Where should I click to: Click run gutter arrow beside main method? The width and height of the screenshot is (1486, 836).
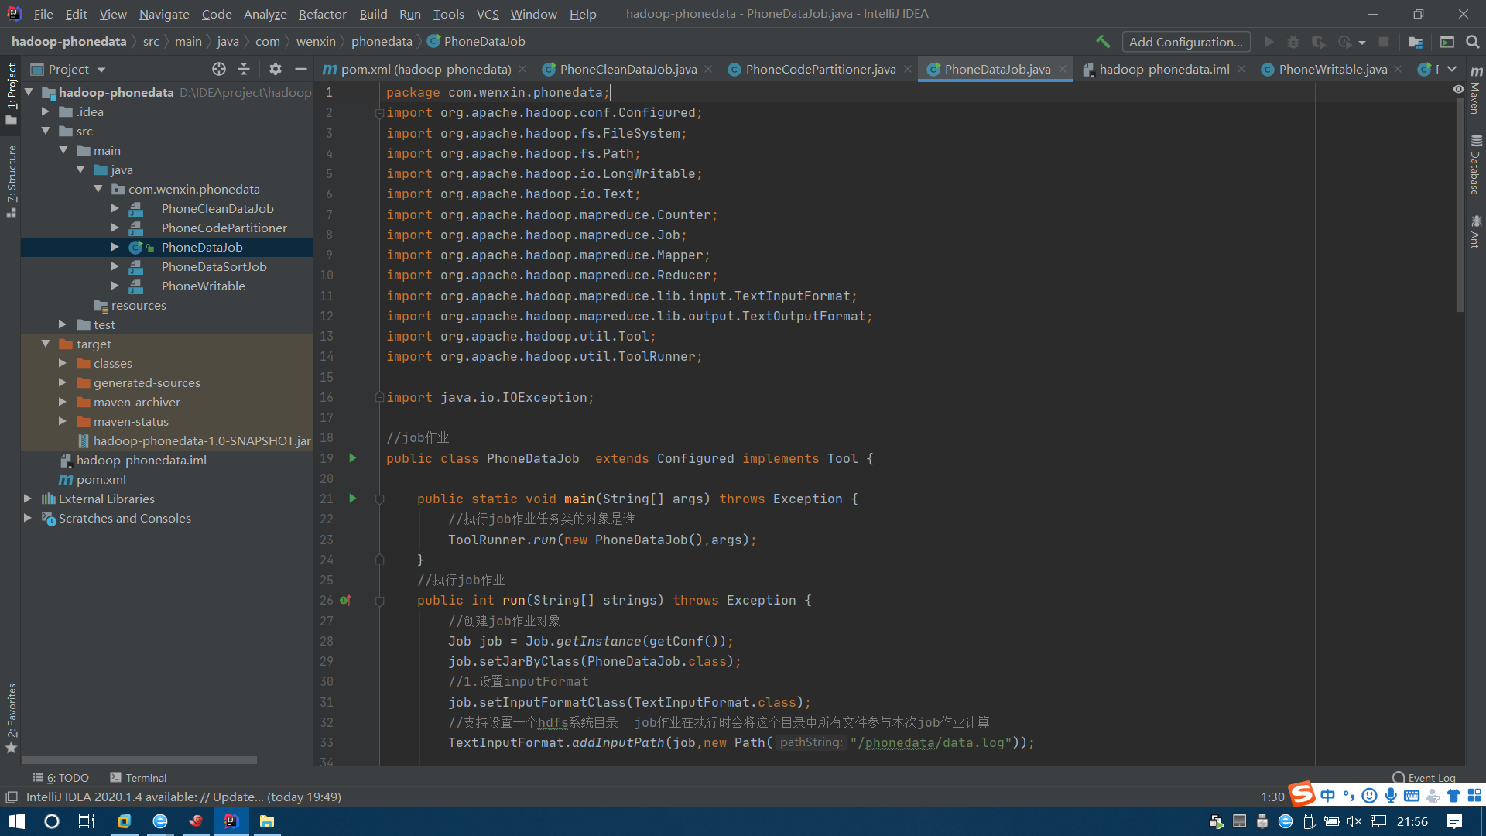353,499
